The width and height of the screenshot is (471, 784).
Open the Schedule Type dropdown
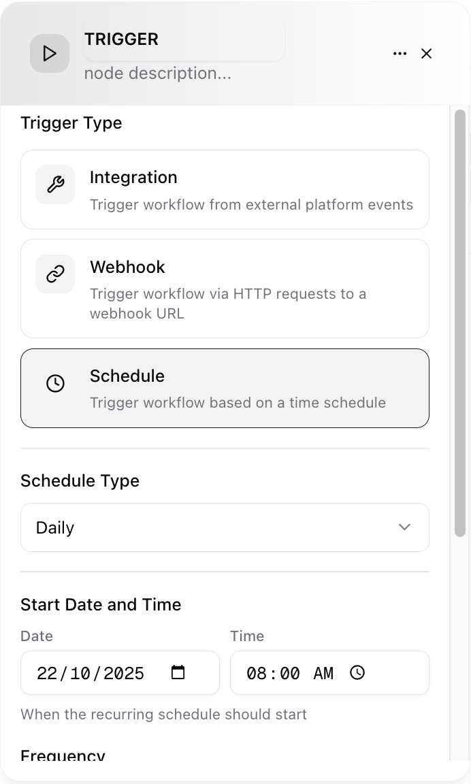(225, 527)
